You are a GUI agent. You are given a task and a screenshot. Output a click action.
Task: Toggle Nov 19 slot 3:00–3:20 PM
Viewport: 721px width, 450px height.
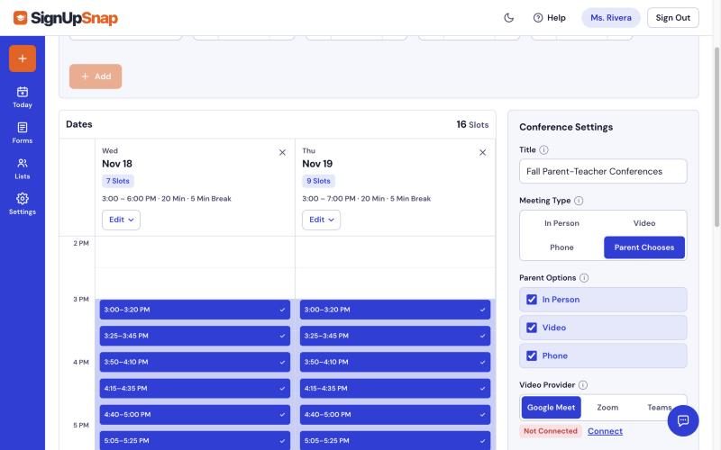click(395, 310)
